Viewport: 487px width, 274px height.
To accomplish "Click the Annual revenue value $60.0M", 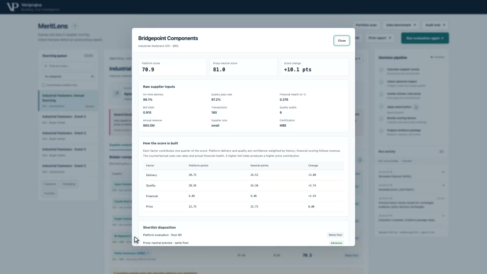I will click(149, 126).
